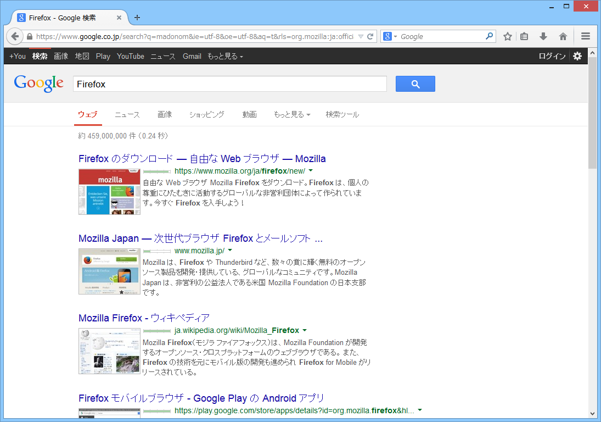Expand the arrow next to mozilla.org/ja/firefox/new URL
The width and height of the screenshot is (601, 422).
pyautogui.click(x=311, y=171)
